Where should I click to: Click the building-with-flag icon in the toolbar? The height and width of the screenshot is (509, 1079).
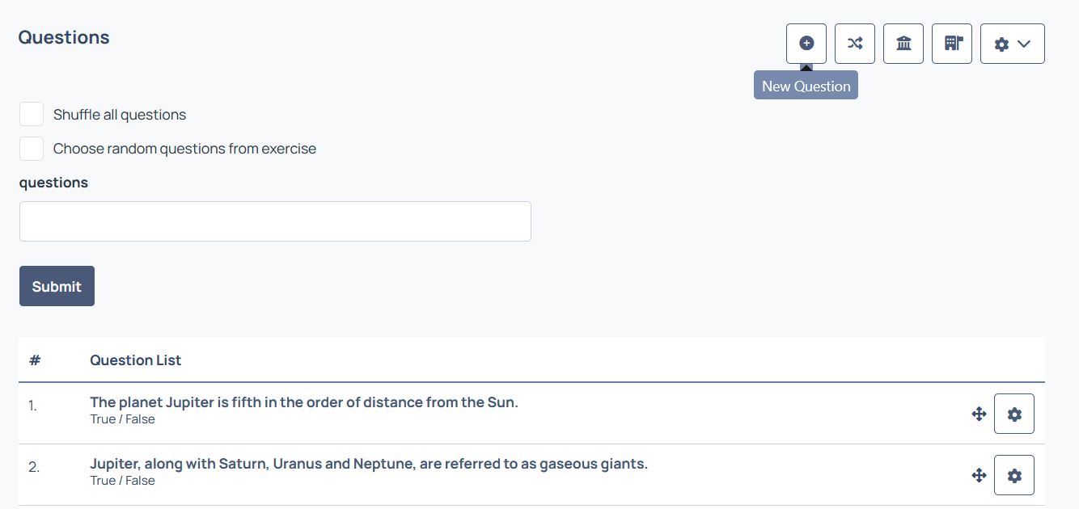click(x=952, y=44)
